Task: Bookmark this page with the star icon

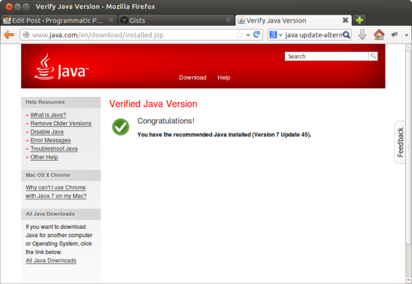Action: point(239,35)
